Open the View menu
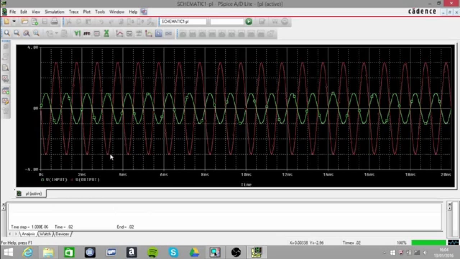Image resolution: width=460 pixels, height=259 pixels. point(36,12)
